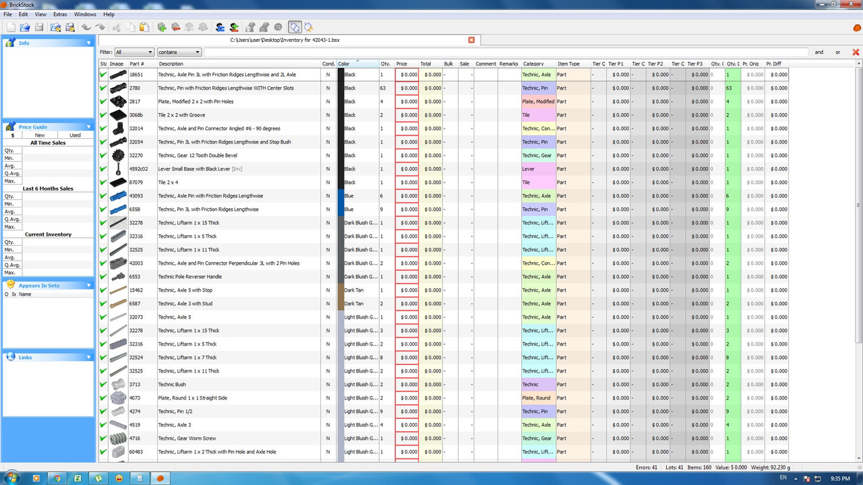Click the Open file toolbar icon
The width and height of the screenshot is (863, 485).
25,28
